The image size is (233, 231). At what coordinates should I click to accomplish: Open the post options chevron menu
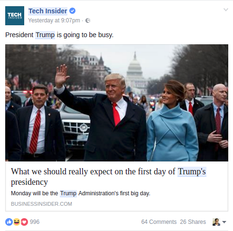[226, 10]
